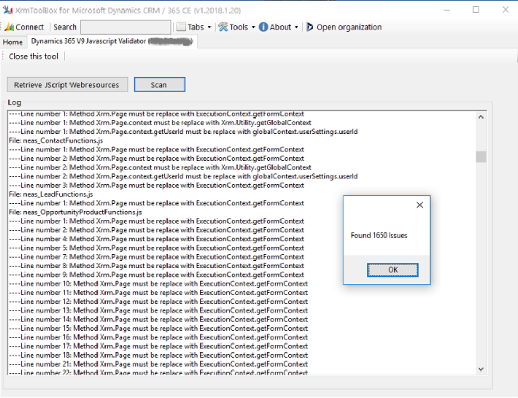Click the Connect lightning icon
This screenshot has height=398, width=518.
(x=9, y=27)
